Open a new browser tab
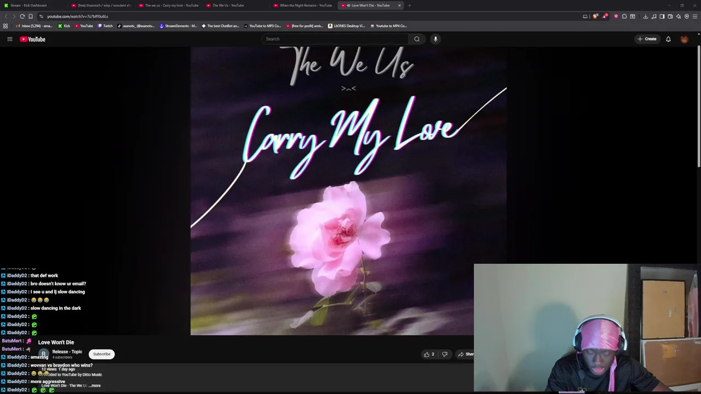701x394 pixels. point(409,5)
